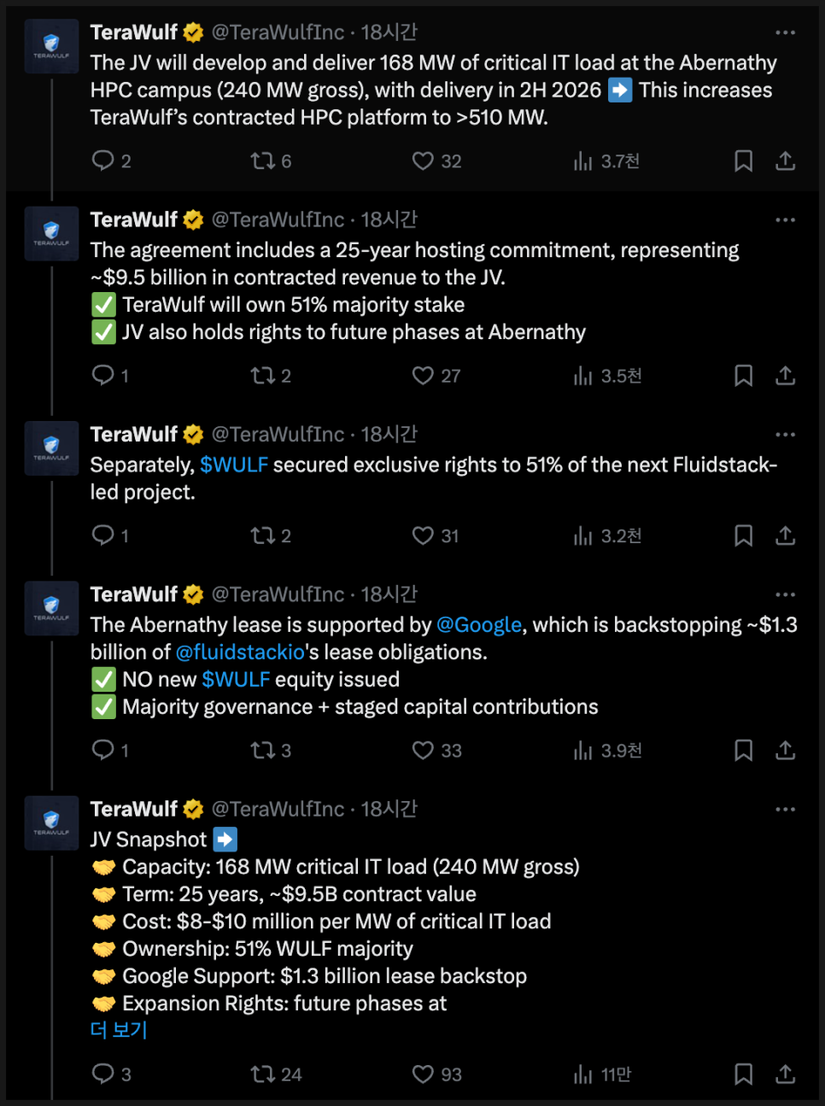Viewport: 825px width, 1106px height.
Task: Reply to the 168 MW Abernathy tweet
Action: pos(103,161)
